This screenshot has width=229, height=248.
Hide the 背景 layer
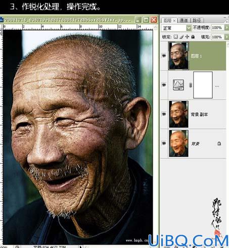coord(164,143)
